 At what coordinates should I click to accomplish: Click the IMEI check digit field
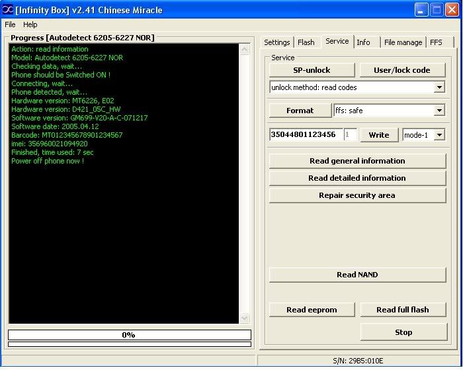coord(351,135)
